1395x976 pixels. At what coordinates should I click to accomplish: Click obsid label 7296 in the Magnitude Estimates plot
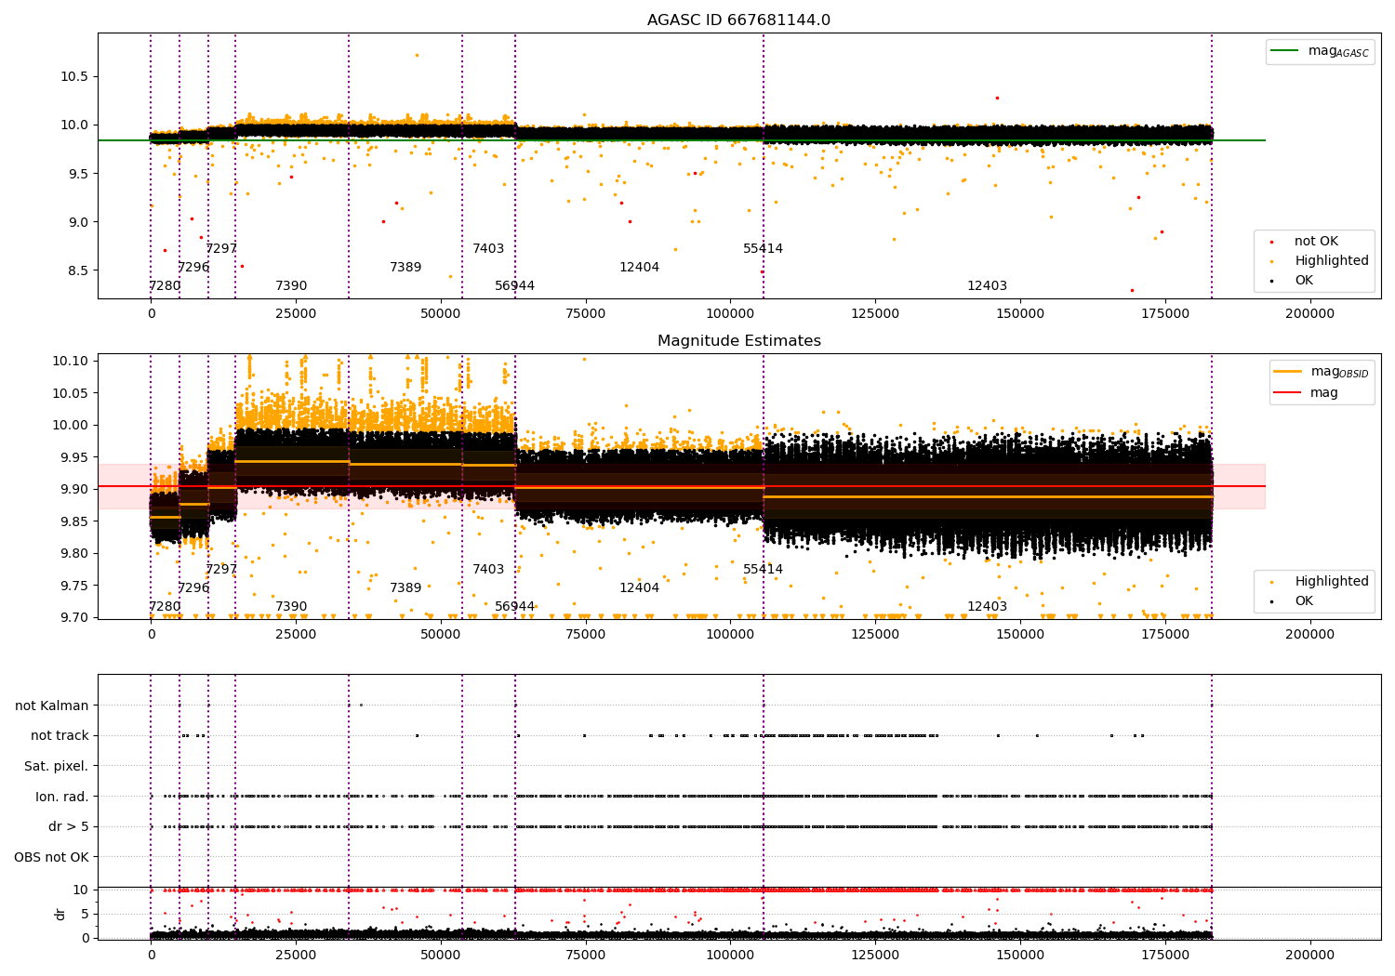pyautogui.click(x=193, y=588)
